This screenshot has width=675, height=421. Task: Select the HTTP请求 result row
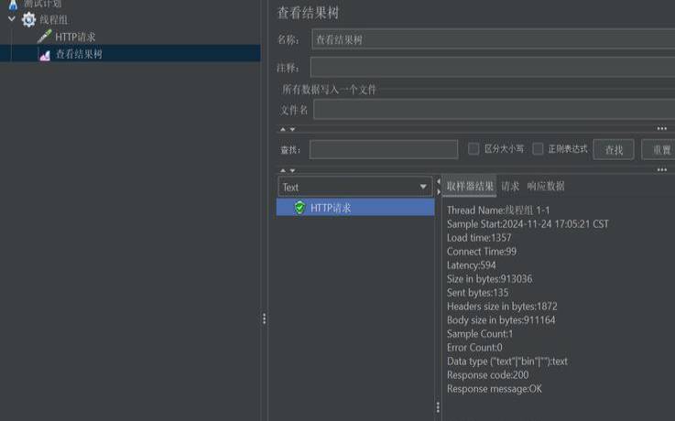[355, 207]
